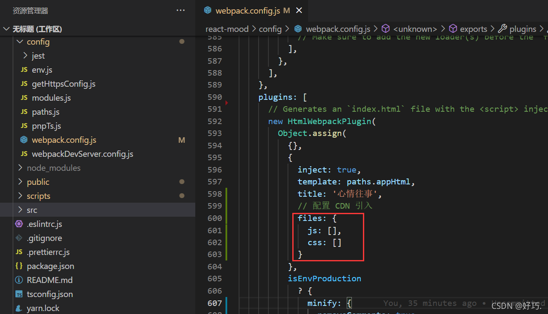Image resolution: width=548 pixels, height=314 pixels.
Task: Click the JS icon beside paths.js
Action: [24, 112]
